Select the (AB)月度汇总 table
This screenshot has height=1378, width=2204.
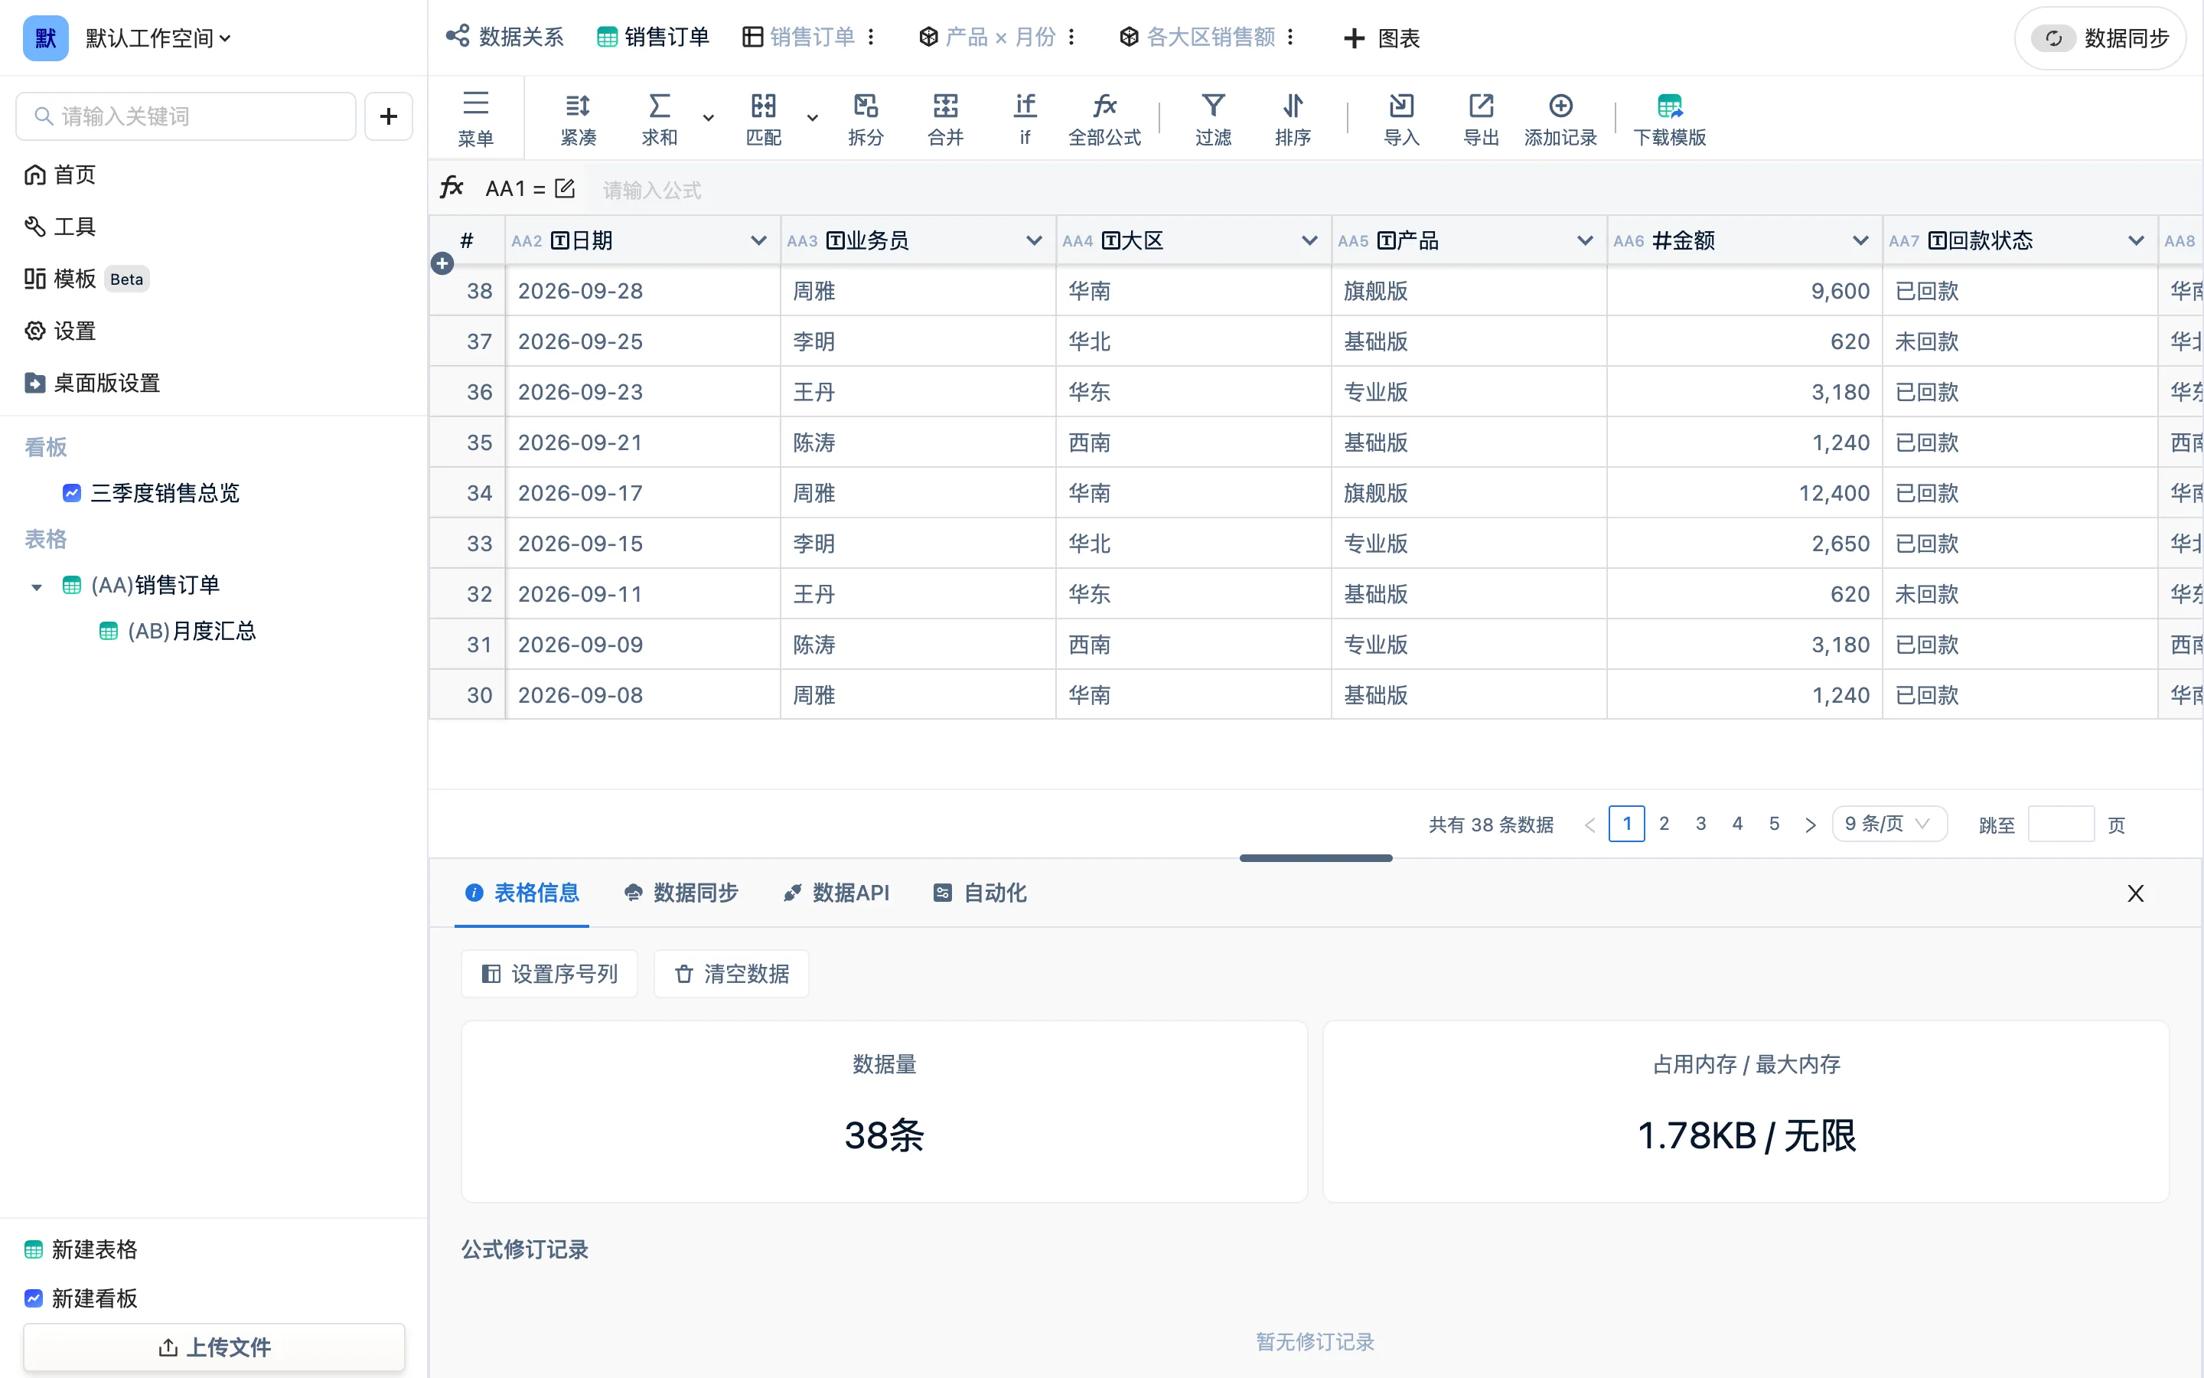[178, 631]
